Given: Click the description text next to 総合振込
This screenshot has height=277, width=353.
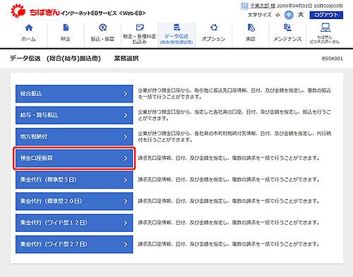Looking at the screenshot, I should click(x=234, y=94).
